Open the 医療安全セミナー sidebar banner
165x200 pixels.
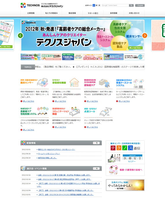(x=125, y=158)
